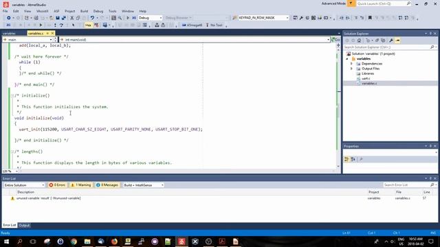This screenshot has width=440, height=247.
Task: Toggle Preview Selected Items in Solution Explorer
Action: [x=397, y=40]
